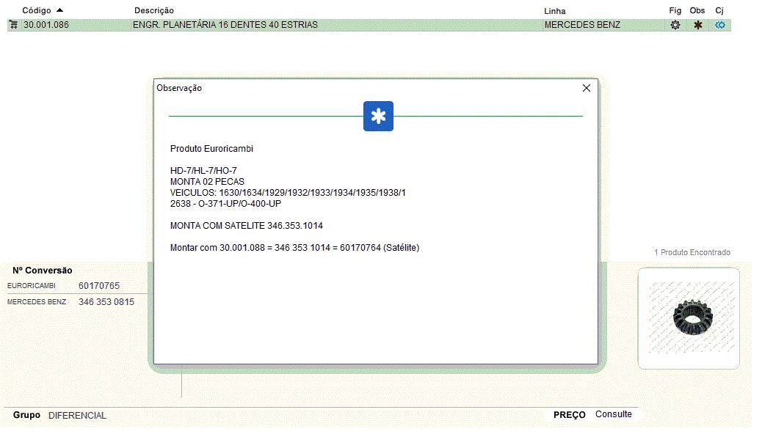Select the Fig column header
The width and height of the screenshot is (762, 437).
click(x=675, y=11)
